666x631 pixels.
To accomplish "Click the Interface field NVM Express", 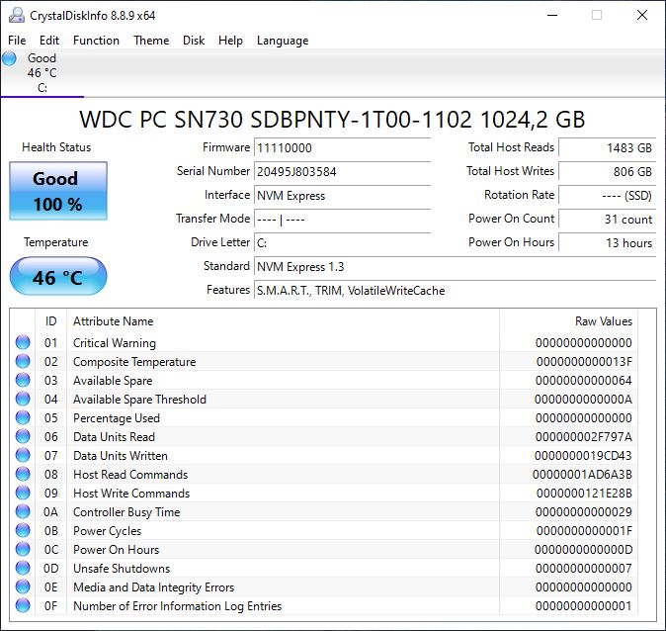I will [x=342, y=196].
